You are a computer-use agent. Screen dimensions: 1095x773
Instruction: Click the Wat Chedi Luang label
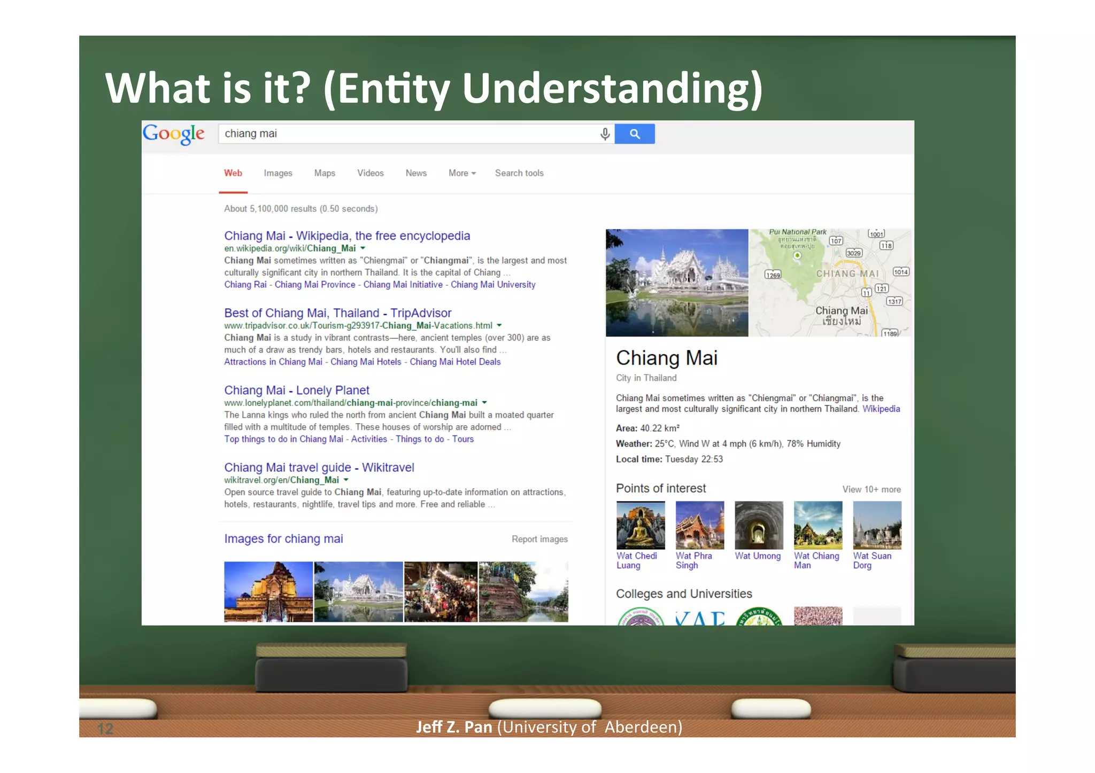(x=637, y=560)
